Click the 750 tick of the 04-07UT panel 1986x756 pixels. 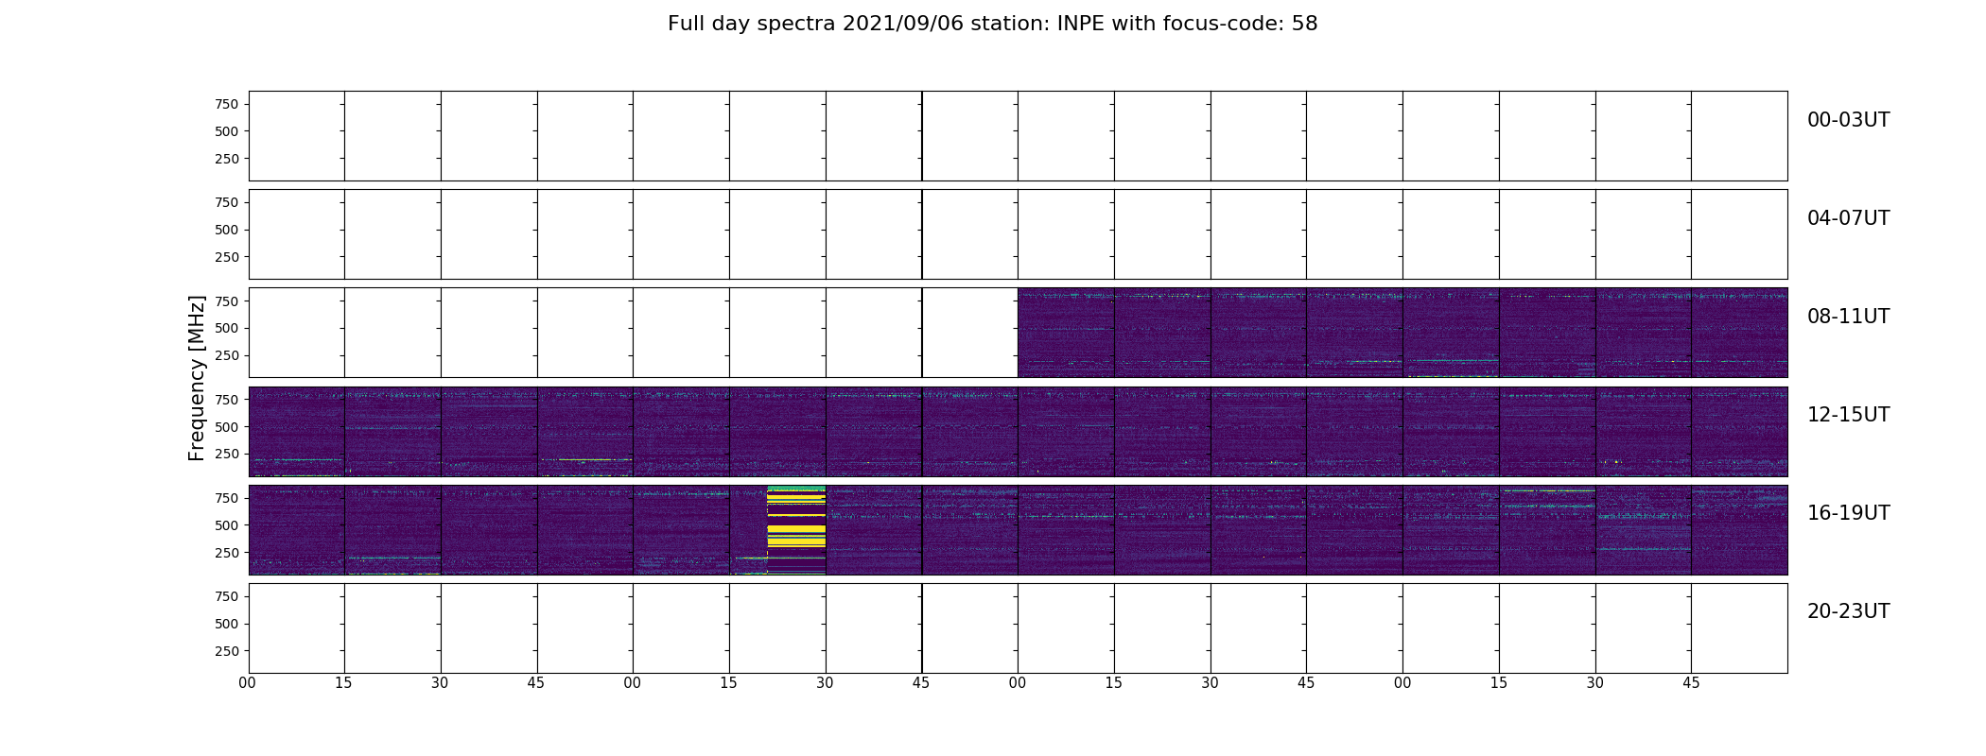coord(226,202)
